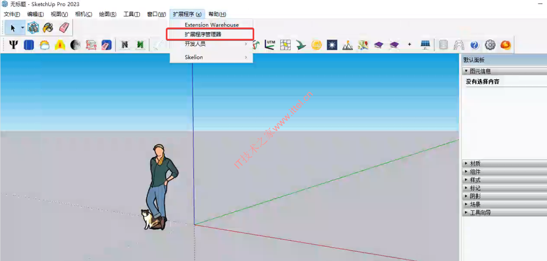The width and height of the screenshot is (547, 261).
Task: Open the 窗口(W) menu
Action: (157, 14)
